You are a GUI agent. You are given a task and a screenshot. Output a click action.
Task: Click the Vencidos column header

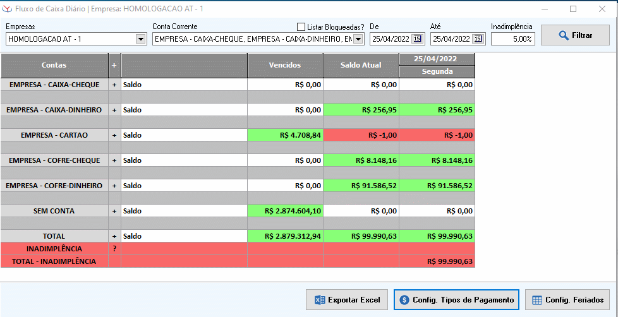coord(286,66)
